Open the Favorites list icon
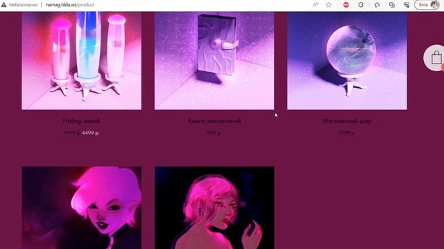 tap(377, 5)
